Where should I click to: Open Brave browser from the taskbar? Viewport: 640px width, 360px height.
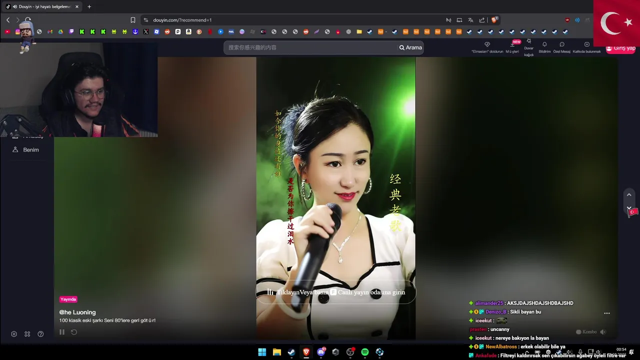tap(306, 352)
